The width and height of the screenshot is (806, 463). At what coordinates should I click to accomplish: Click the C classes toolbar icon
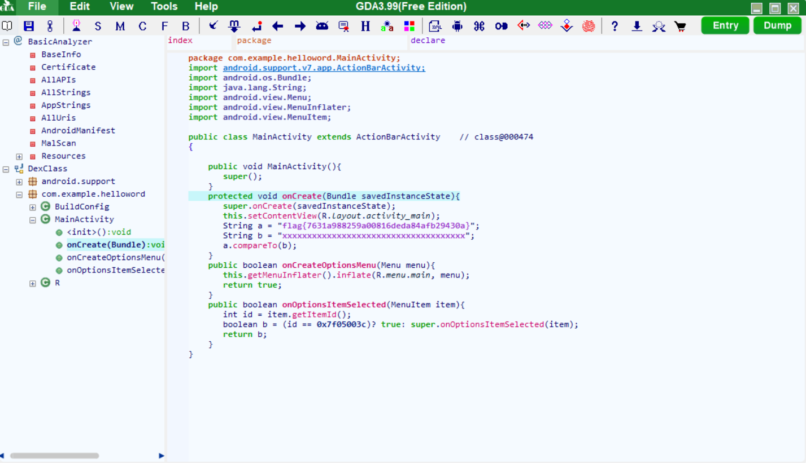(142, 27)
